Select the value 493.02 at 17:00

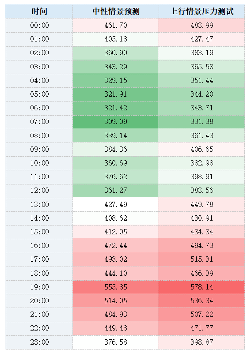[116, 259]
